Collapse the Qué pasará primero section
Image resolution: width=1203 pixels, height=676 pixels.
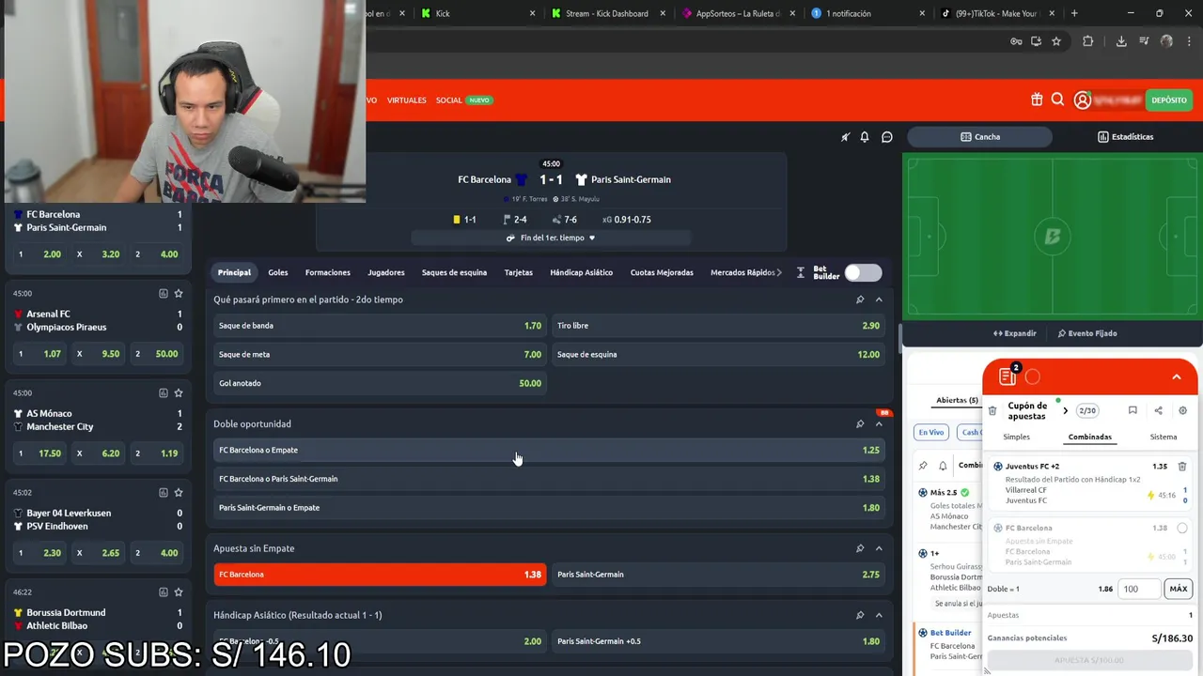click(879, 300)
